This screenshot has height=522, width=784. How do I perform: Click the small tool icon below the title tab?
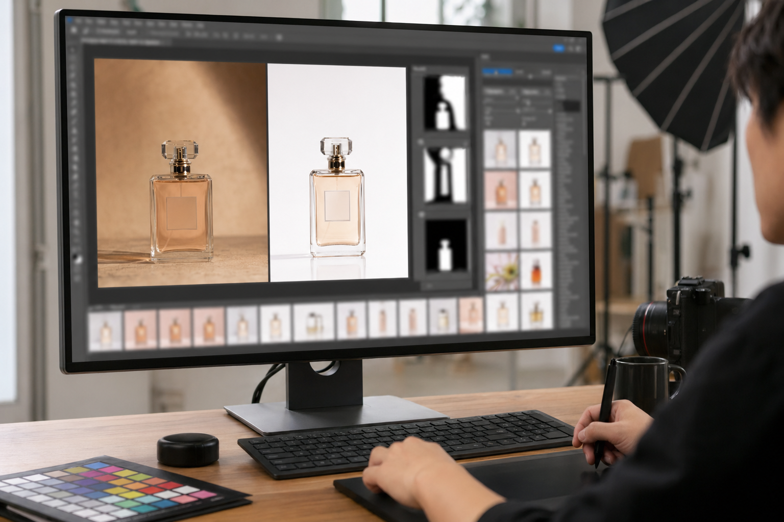(72, 49)
